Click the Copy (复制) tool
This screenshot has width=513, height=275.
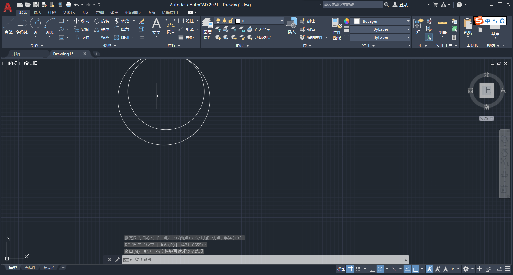82,29
